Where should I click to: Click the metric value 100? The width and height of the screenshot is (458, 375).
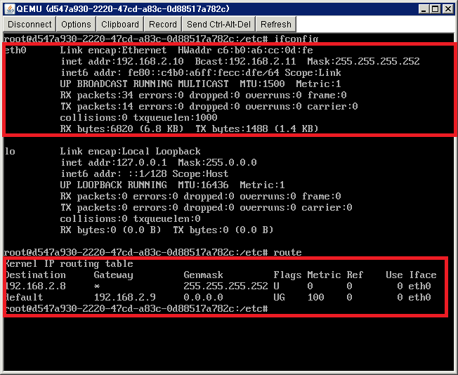(x=315, y=297)
